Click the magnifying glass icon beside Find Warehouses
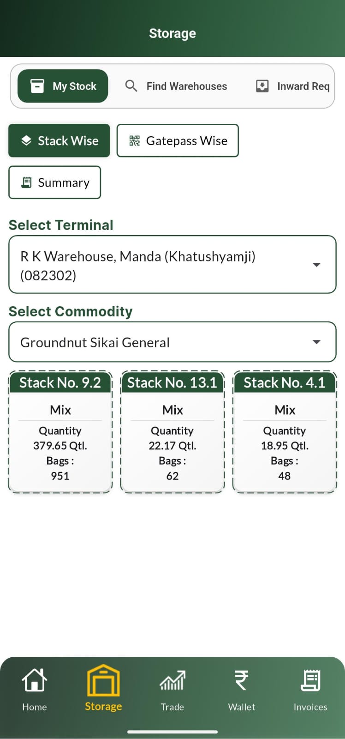This screenshot has width=345, height=739. [131, 86]
